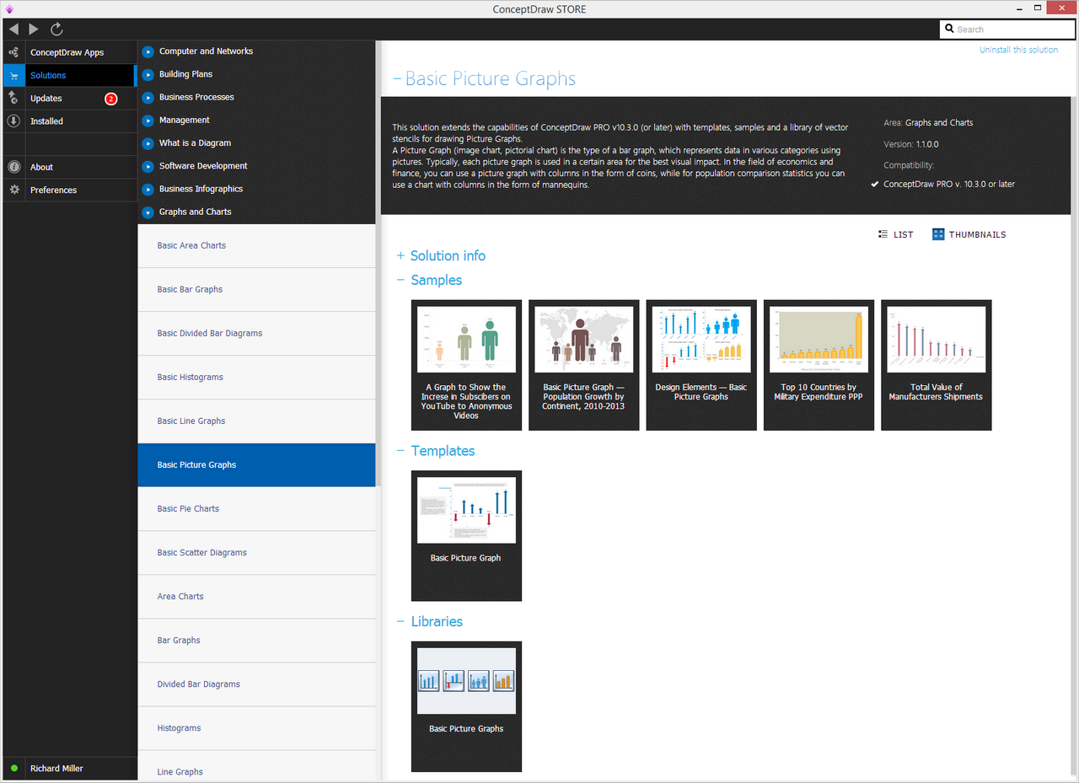Open Design Elements Basic Picture Graphs sample

pyautogui.click(x=701, y=365)
